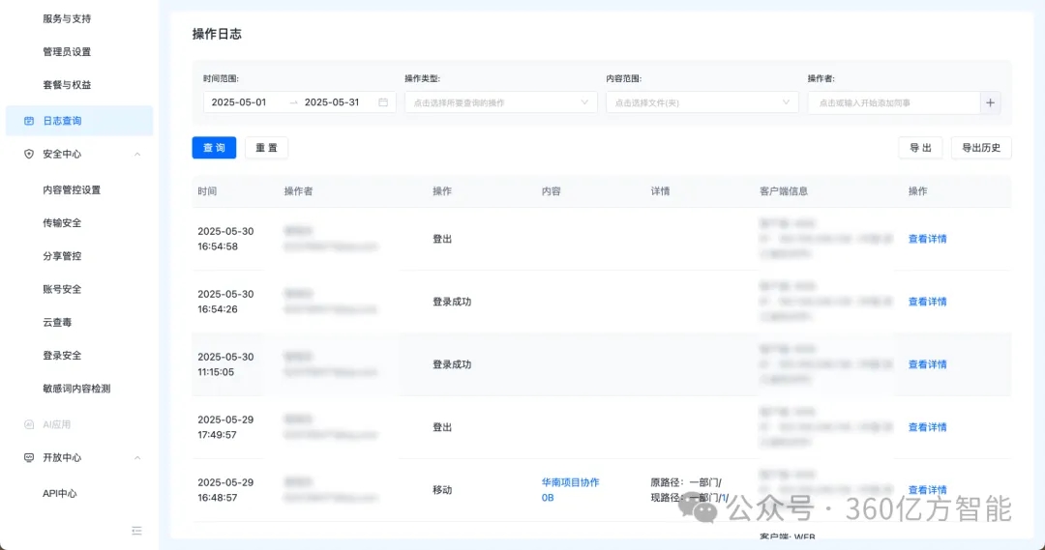View details for 2025-05-30 16:54:58 登出 row
This screenshot has height=550, width=1045.
click(927, 239)
